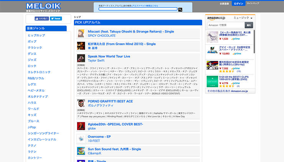Select the ヘビーメタル genre
The width and height of the screenshot is (284, 162).
click(x=36, y=91)
